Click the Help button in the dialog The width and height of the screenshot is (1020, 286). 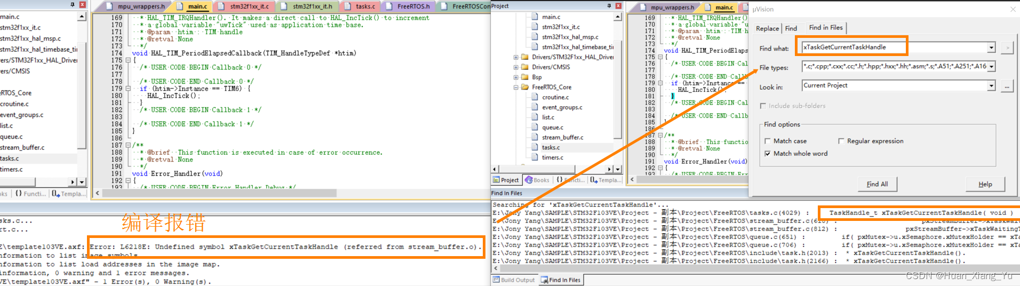click(x=985, y=184)
